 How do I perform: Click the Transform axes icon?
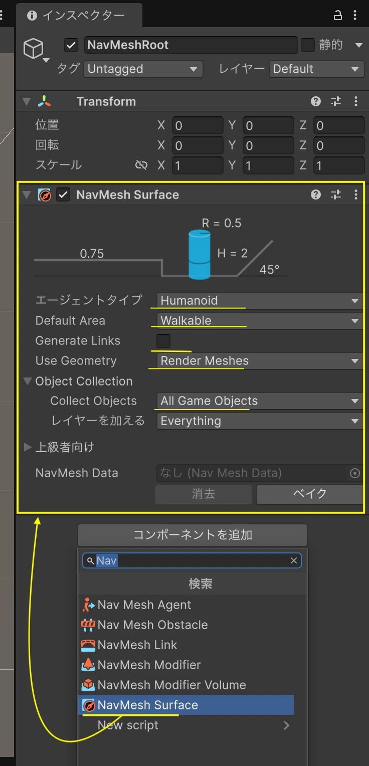pyautogui.click(x=45, y=101)
